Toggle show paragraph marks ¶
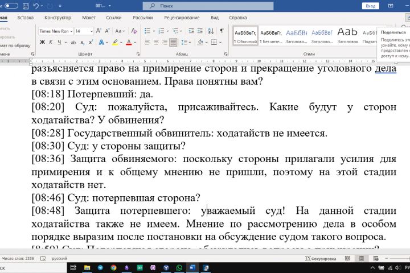410x273 pixels. (x=221, y=31)
